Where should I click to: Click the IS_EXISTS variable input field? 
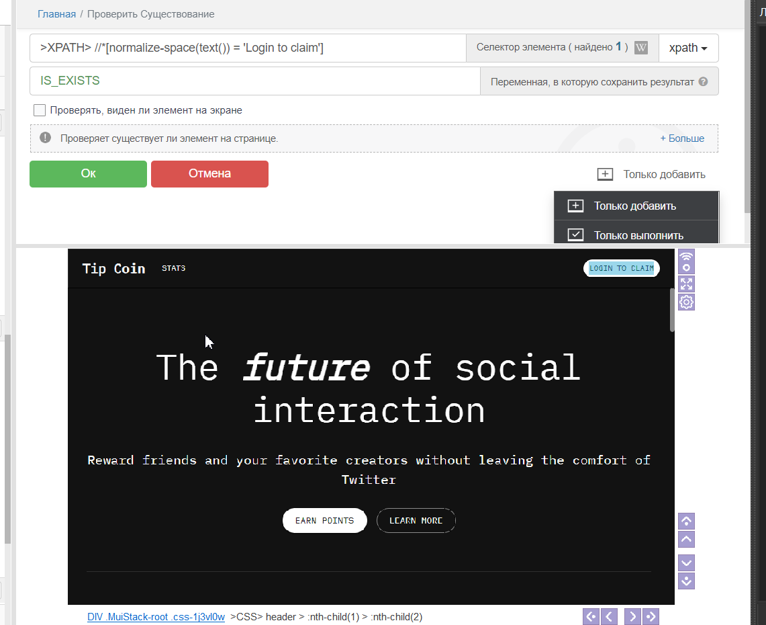click(255, 81)
